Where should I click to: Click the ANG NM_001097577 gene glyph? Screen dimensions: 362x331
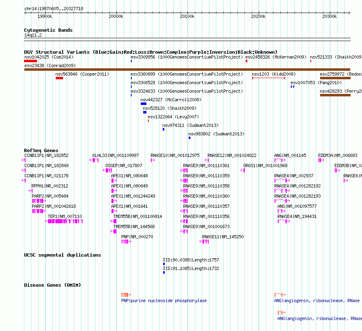pos(281,211)
